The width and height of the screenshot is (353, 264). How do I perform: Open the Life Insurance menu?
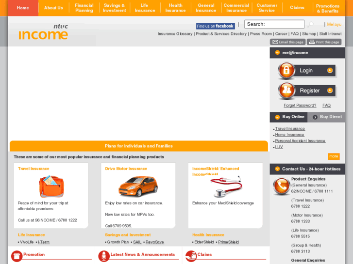[x=145, y=8]
